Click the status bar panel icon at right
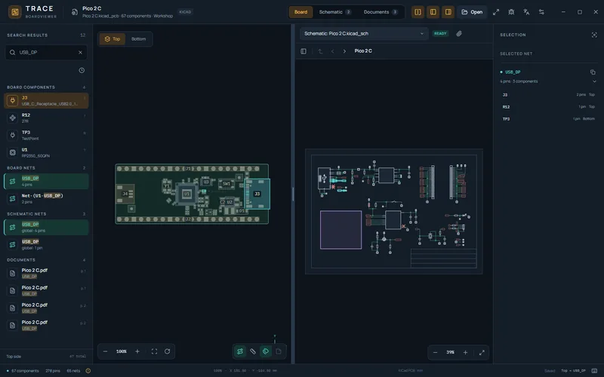This screenshot has width=604, height=377. pos(594,371)
